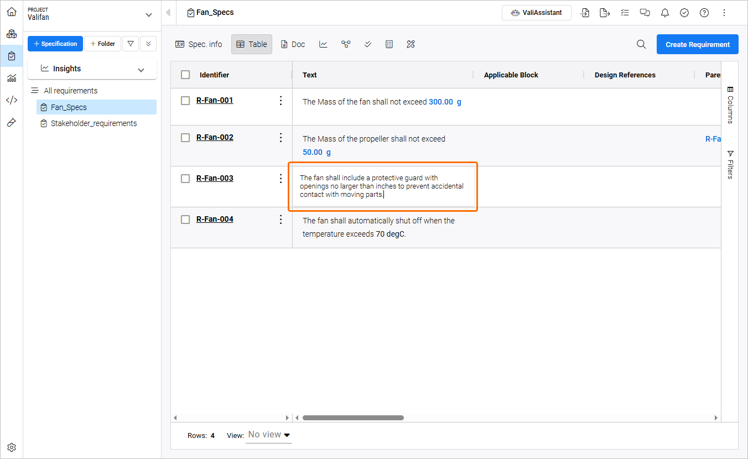
Task: Open the header more options menu
Action: (724, 13)
